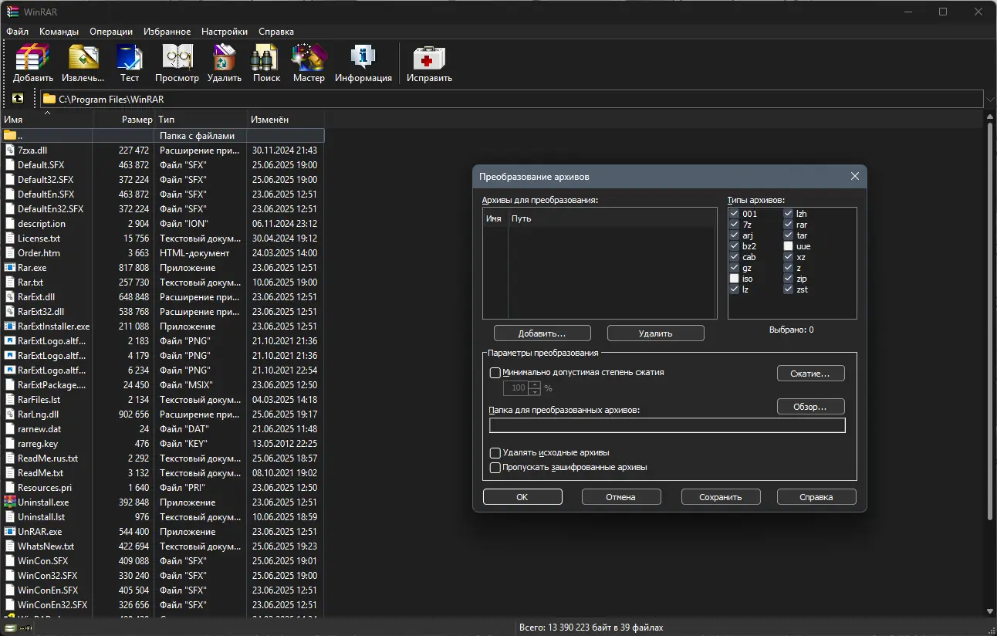The width and height of the screenshot is (997, 636).
Task: Click the file icon of RarExtInstaller.exe
Action: (10, 326)
